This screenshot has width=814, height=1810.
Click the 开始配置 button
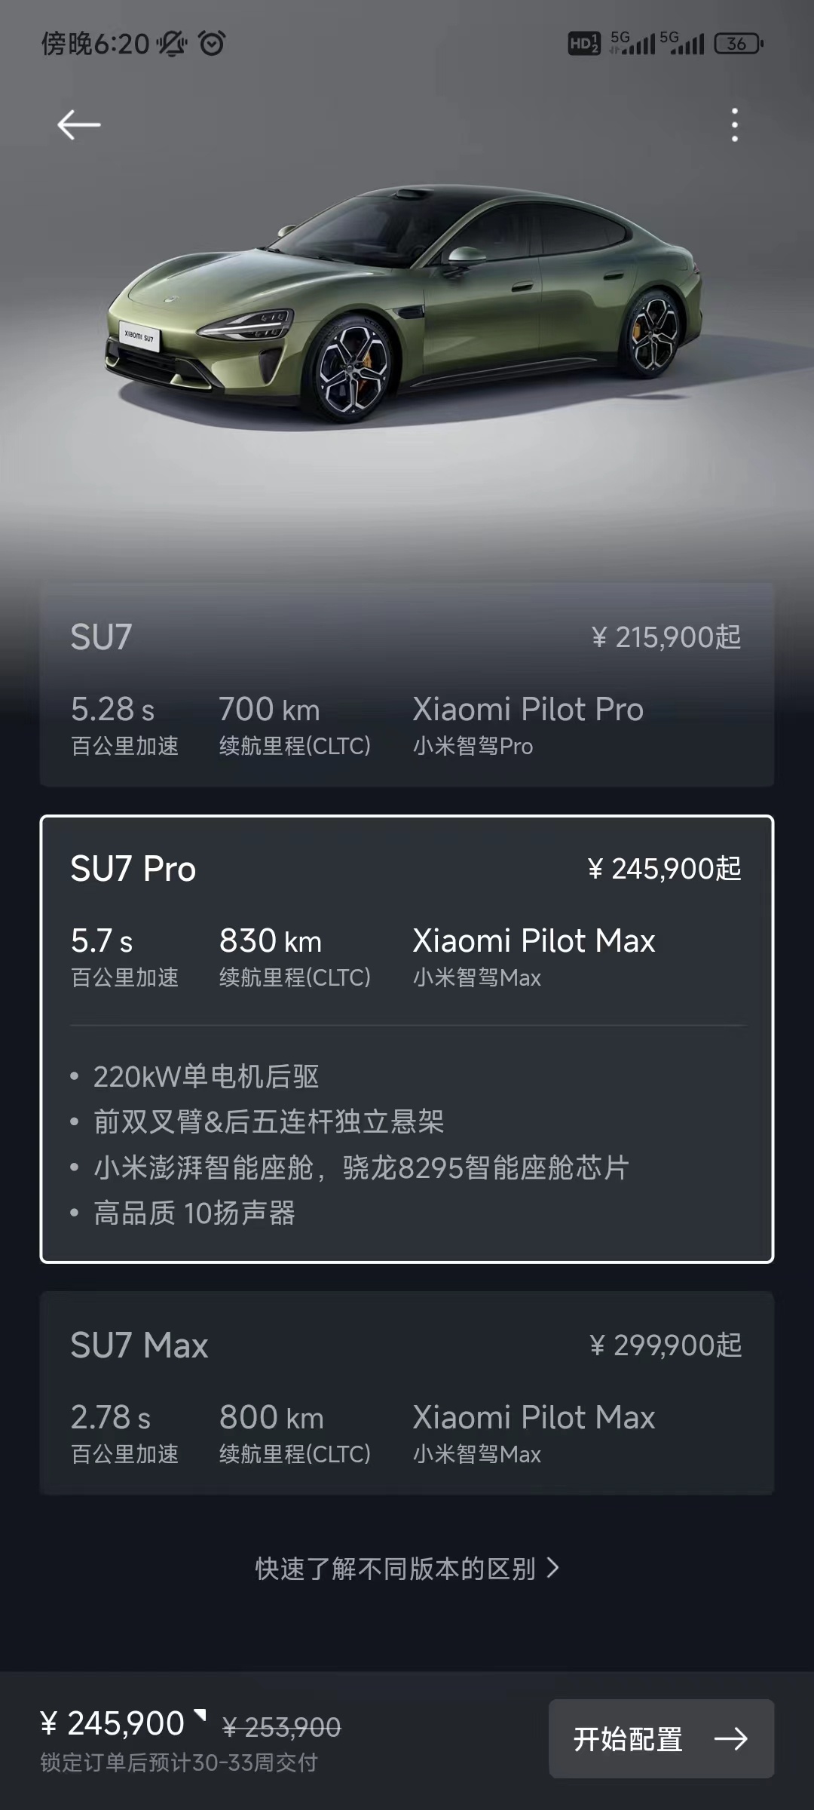pos(661,1739)
